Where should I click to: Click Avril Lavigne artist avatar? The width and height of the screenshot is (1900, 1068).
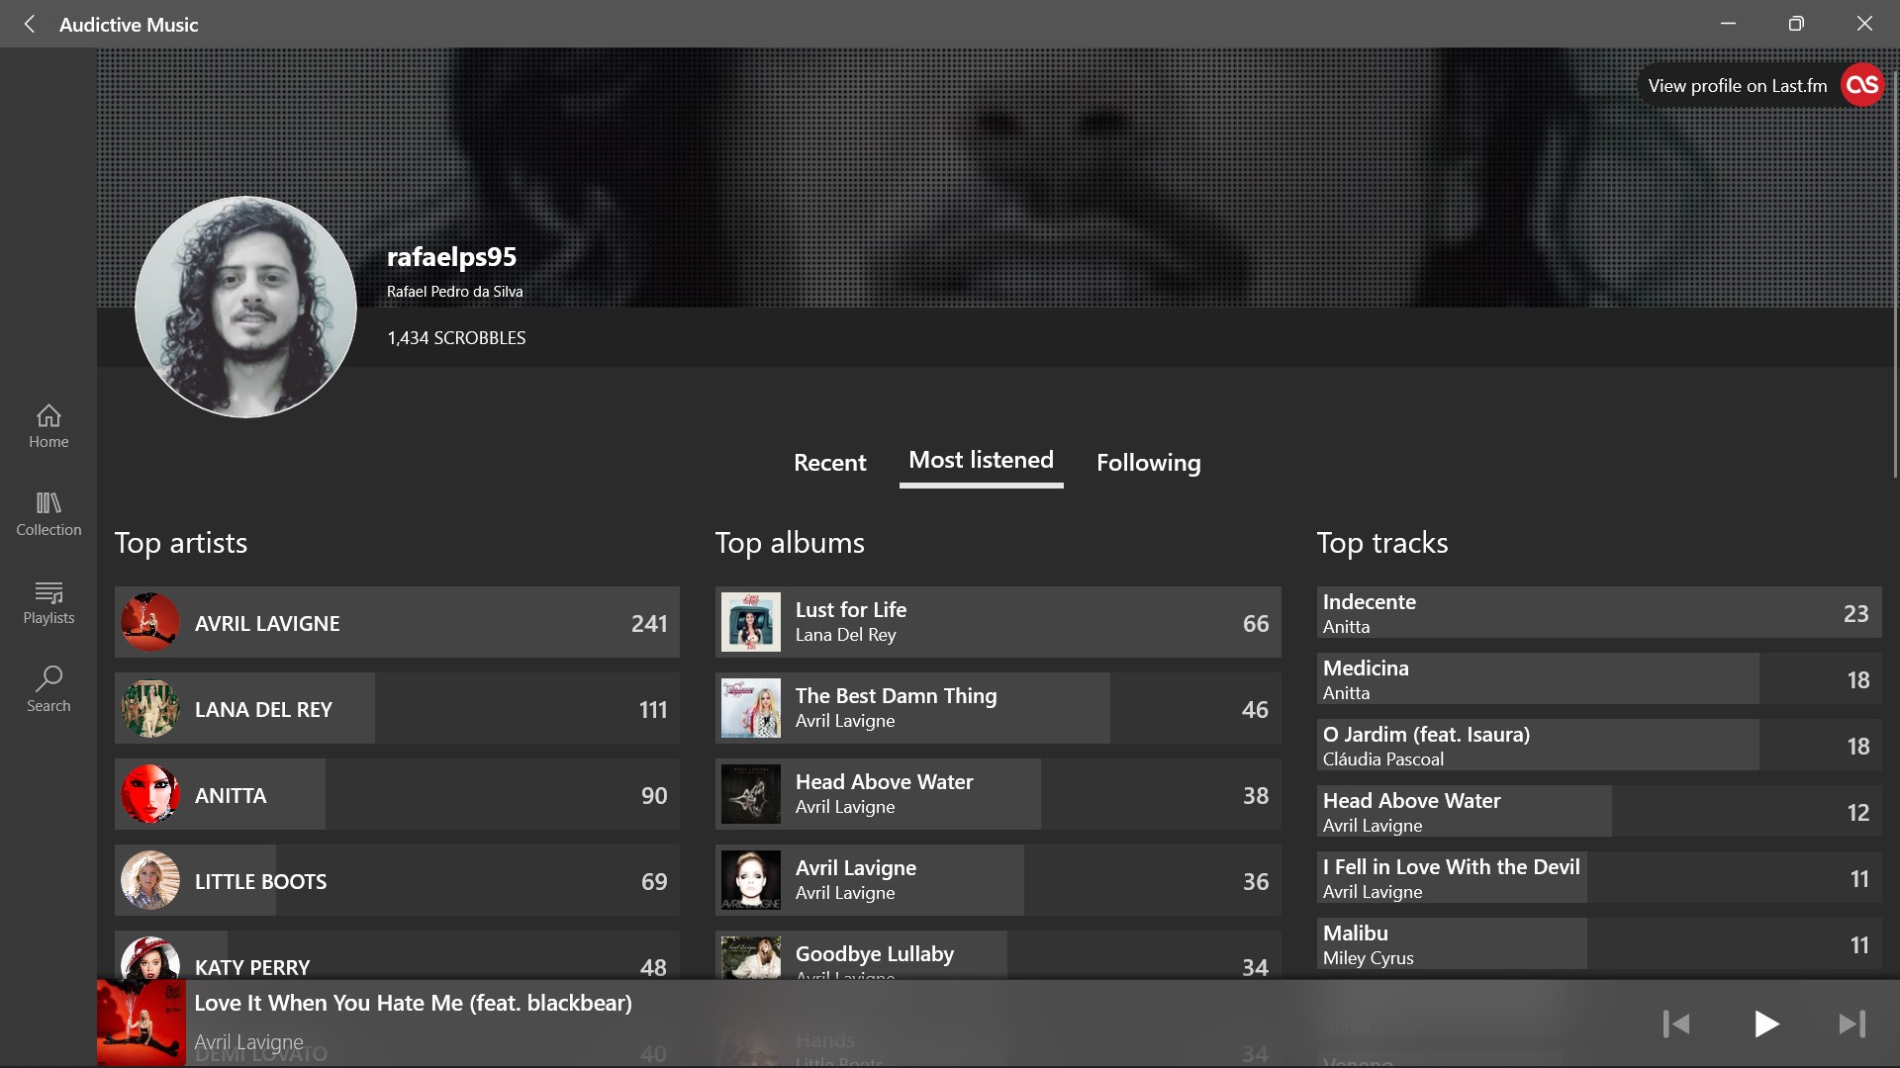(x=150, y=623)
